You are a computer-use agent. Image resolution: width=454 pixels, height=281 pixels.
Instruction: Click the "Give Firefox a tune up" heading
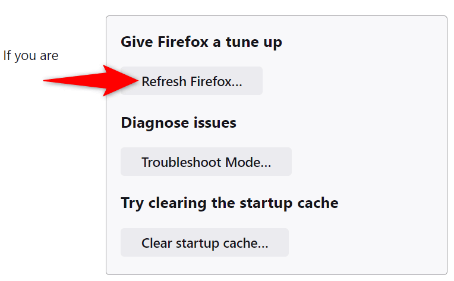tap(201, 42)
